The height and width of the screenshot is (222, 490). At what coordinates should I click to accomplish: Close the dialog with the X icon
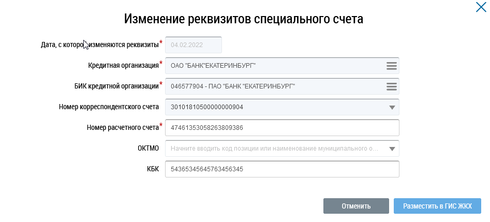(481, 7)
